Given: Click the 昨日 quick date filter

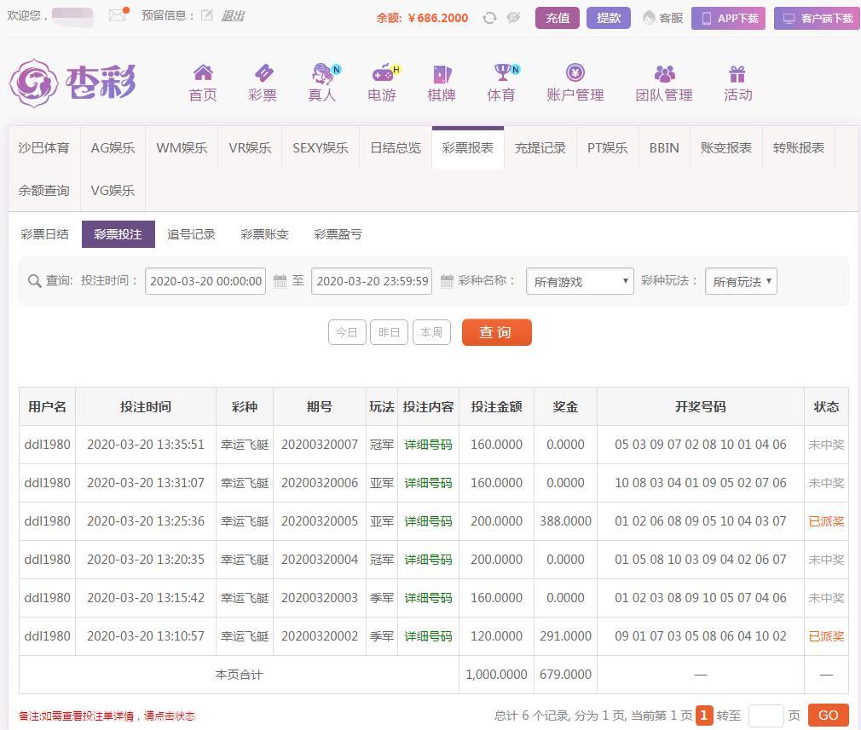Looking at the screenshot, I should tap(389, 332).
